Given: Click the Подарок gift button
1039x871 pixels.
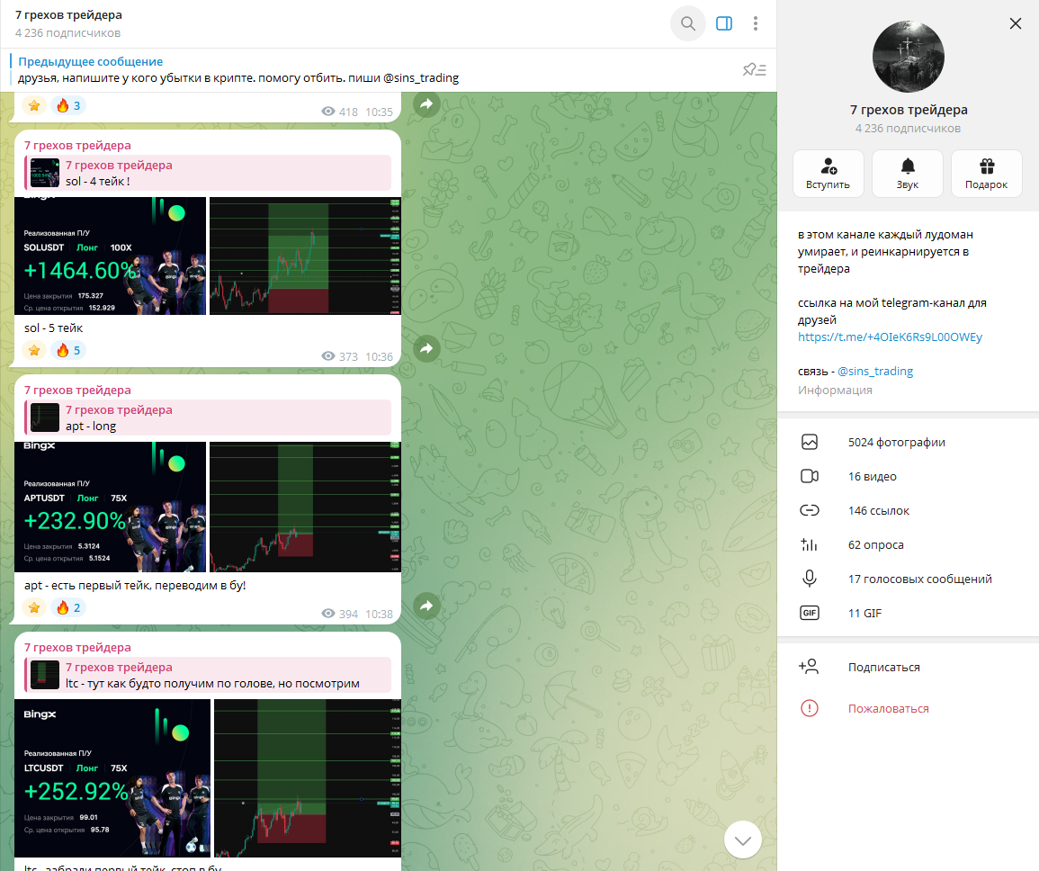Looking at the screenshot, I should 986,174.
